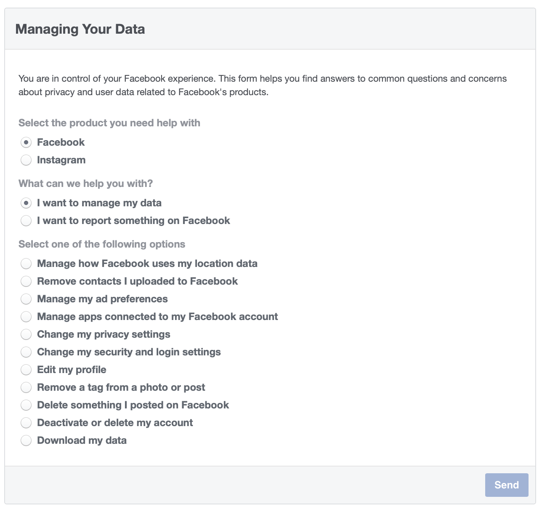Select 'Manage my ad preferences' option
Viewport: 542px width, 512px height.
(26, 299)
